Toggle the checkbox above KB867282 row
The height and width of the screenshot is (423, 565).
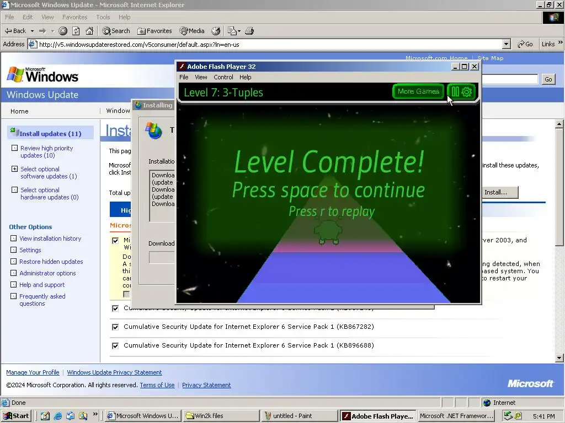pos(115,308)
